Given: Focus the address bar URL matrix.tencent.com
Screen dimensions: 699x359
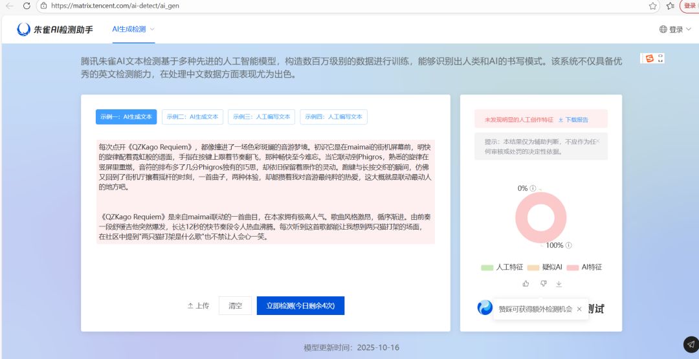Looking at the screenshot, I should [x=115, y=6].
